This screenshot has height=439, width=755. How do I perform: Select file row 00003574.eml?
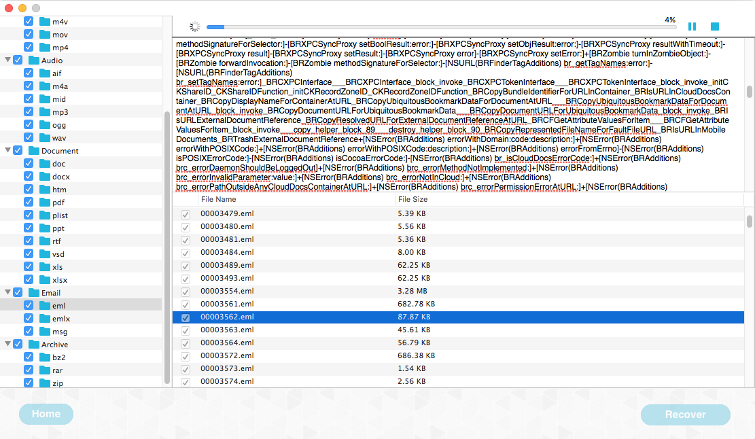click(459, 381)
